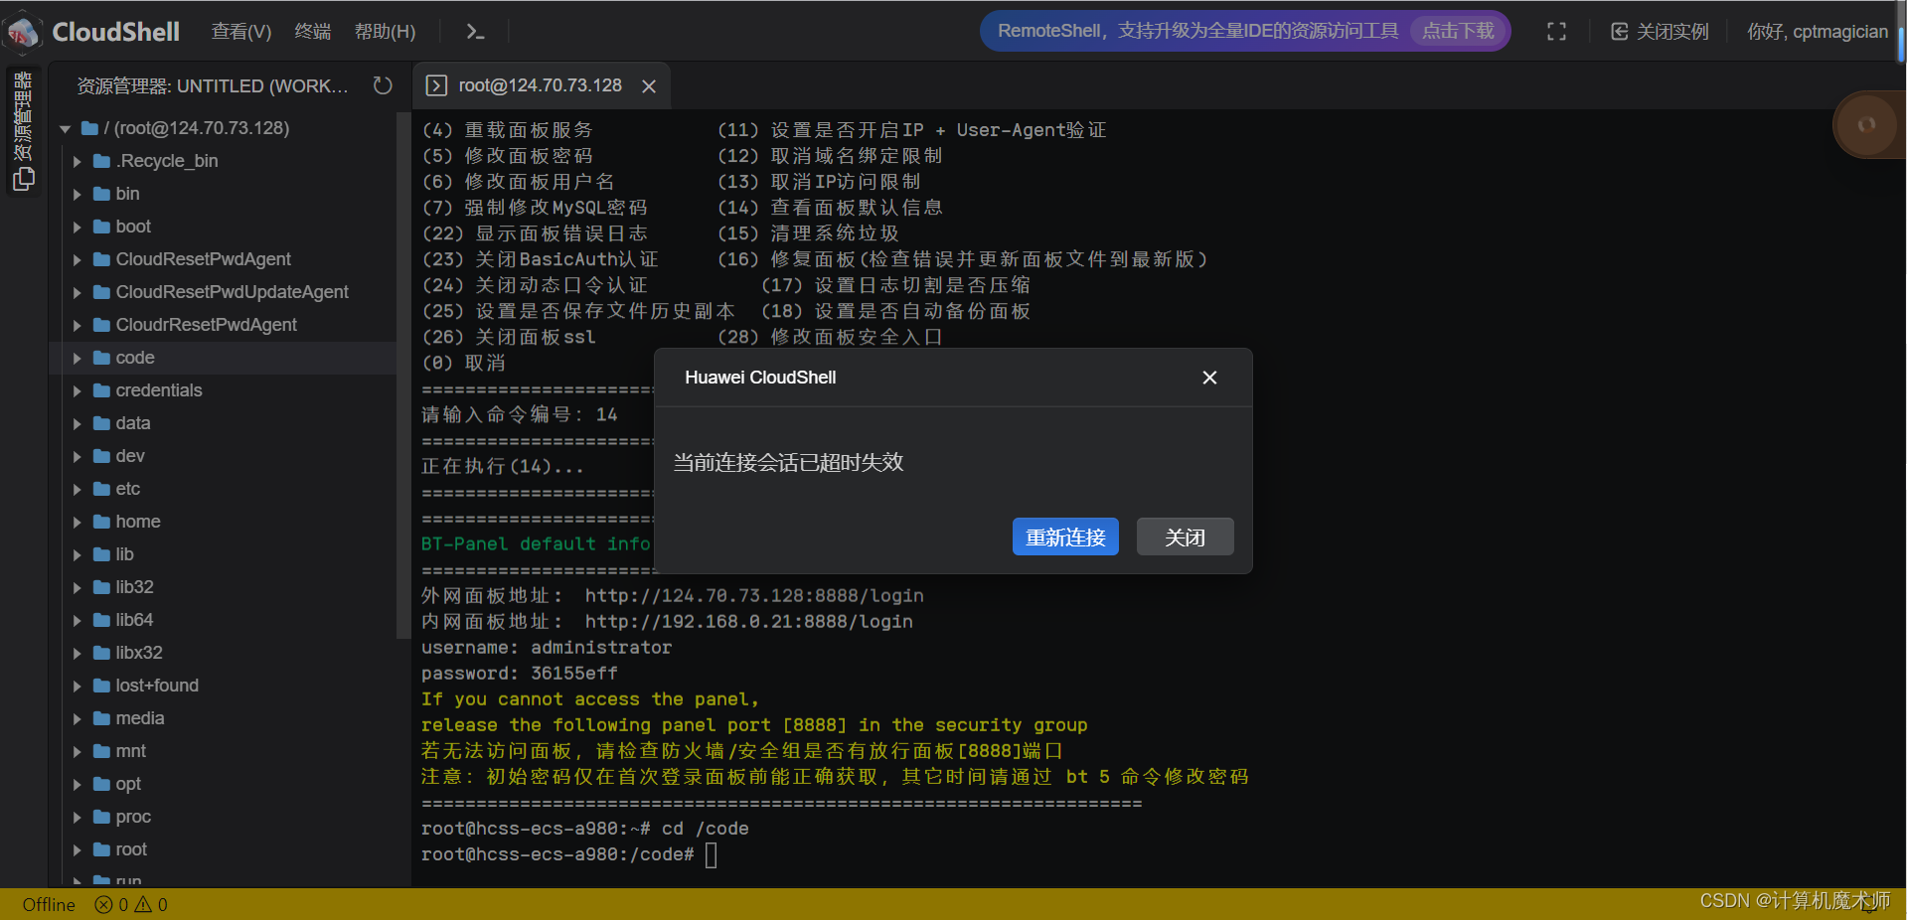The height and width of the screenshot is (920, 1907).
Task: Expand the CloudrResetPwdAgent folder arrow
Action: point(77,325)
